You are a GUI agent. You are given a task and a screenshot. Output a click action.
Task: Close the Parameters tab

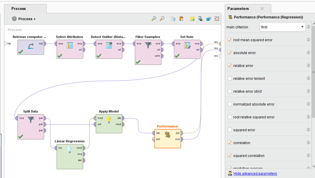coord(262,8)
